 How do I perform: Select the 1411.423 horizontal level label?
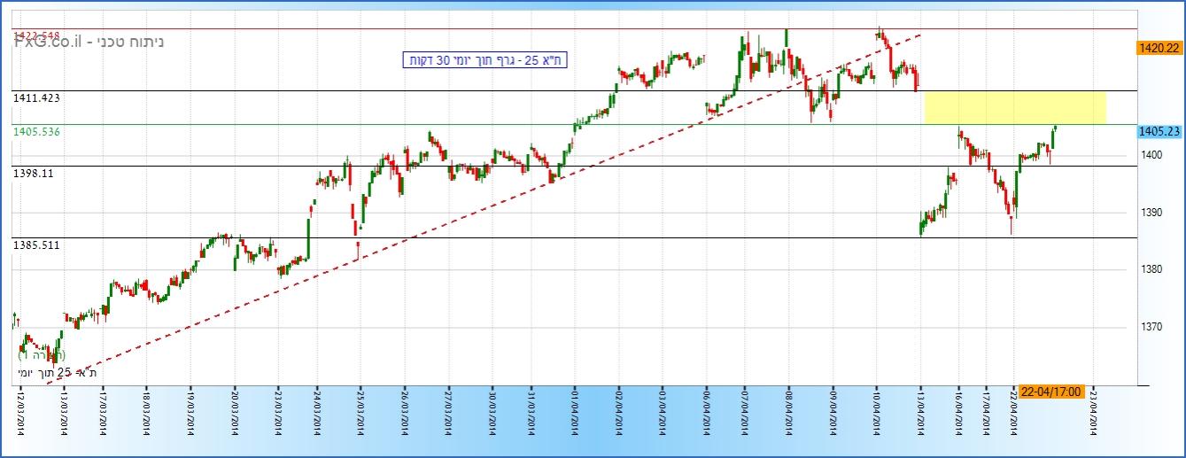(36, 98)
